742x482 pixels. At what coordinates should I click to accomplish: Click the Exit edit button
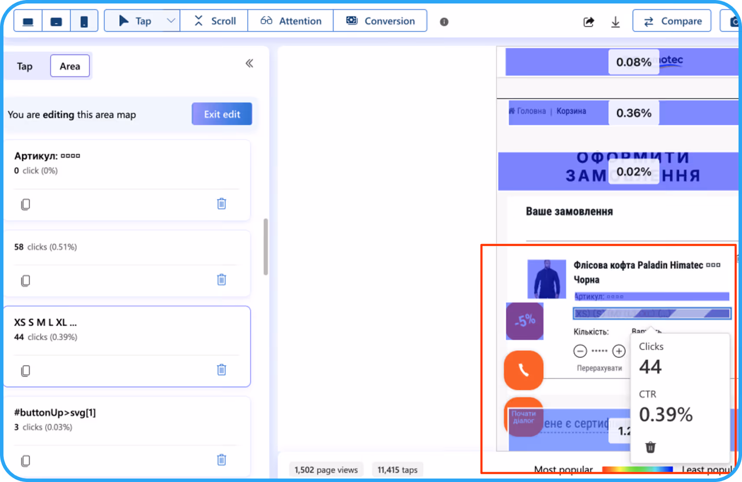coord(222,114)
